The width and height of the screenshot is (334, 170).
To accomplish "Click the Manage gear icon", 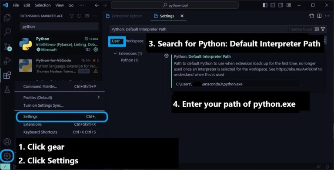I will tap(7, 157).
